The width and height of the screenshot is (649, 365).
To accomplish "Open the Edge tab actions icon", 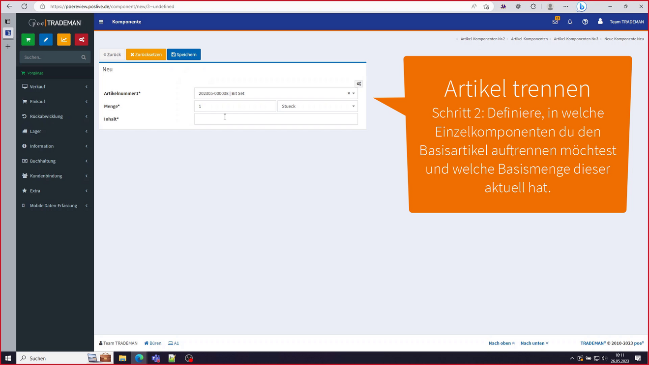I will tap(8, 21).
